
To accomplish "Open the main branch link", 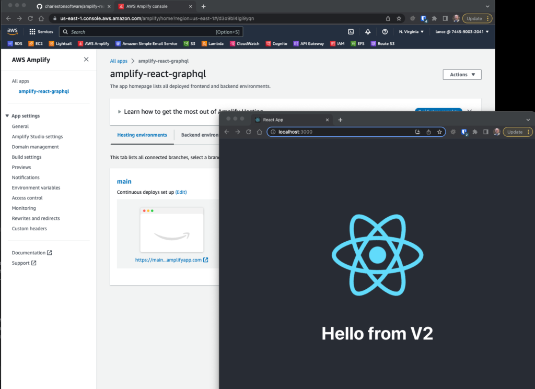I will click(124, 182).
